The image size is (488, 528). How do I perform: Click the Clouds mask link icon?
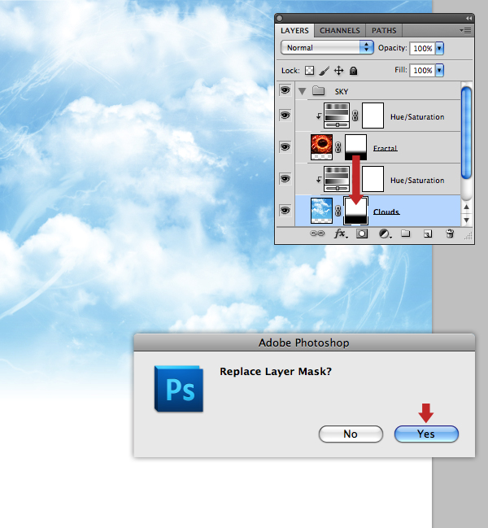point(338,211)
